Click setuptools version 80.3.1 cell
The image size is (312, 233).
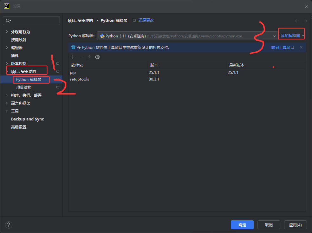click(154, 79)
